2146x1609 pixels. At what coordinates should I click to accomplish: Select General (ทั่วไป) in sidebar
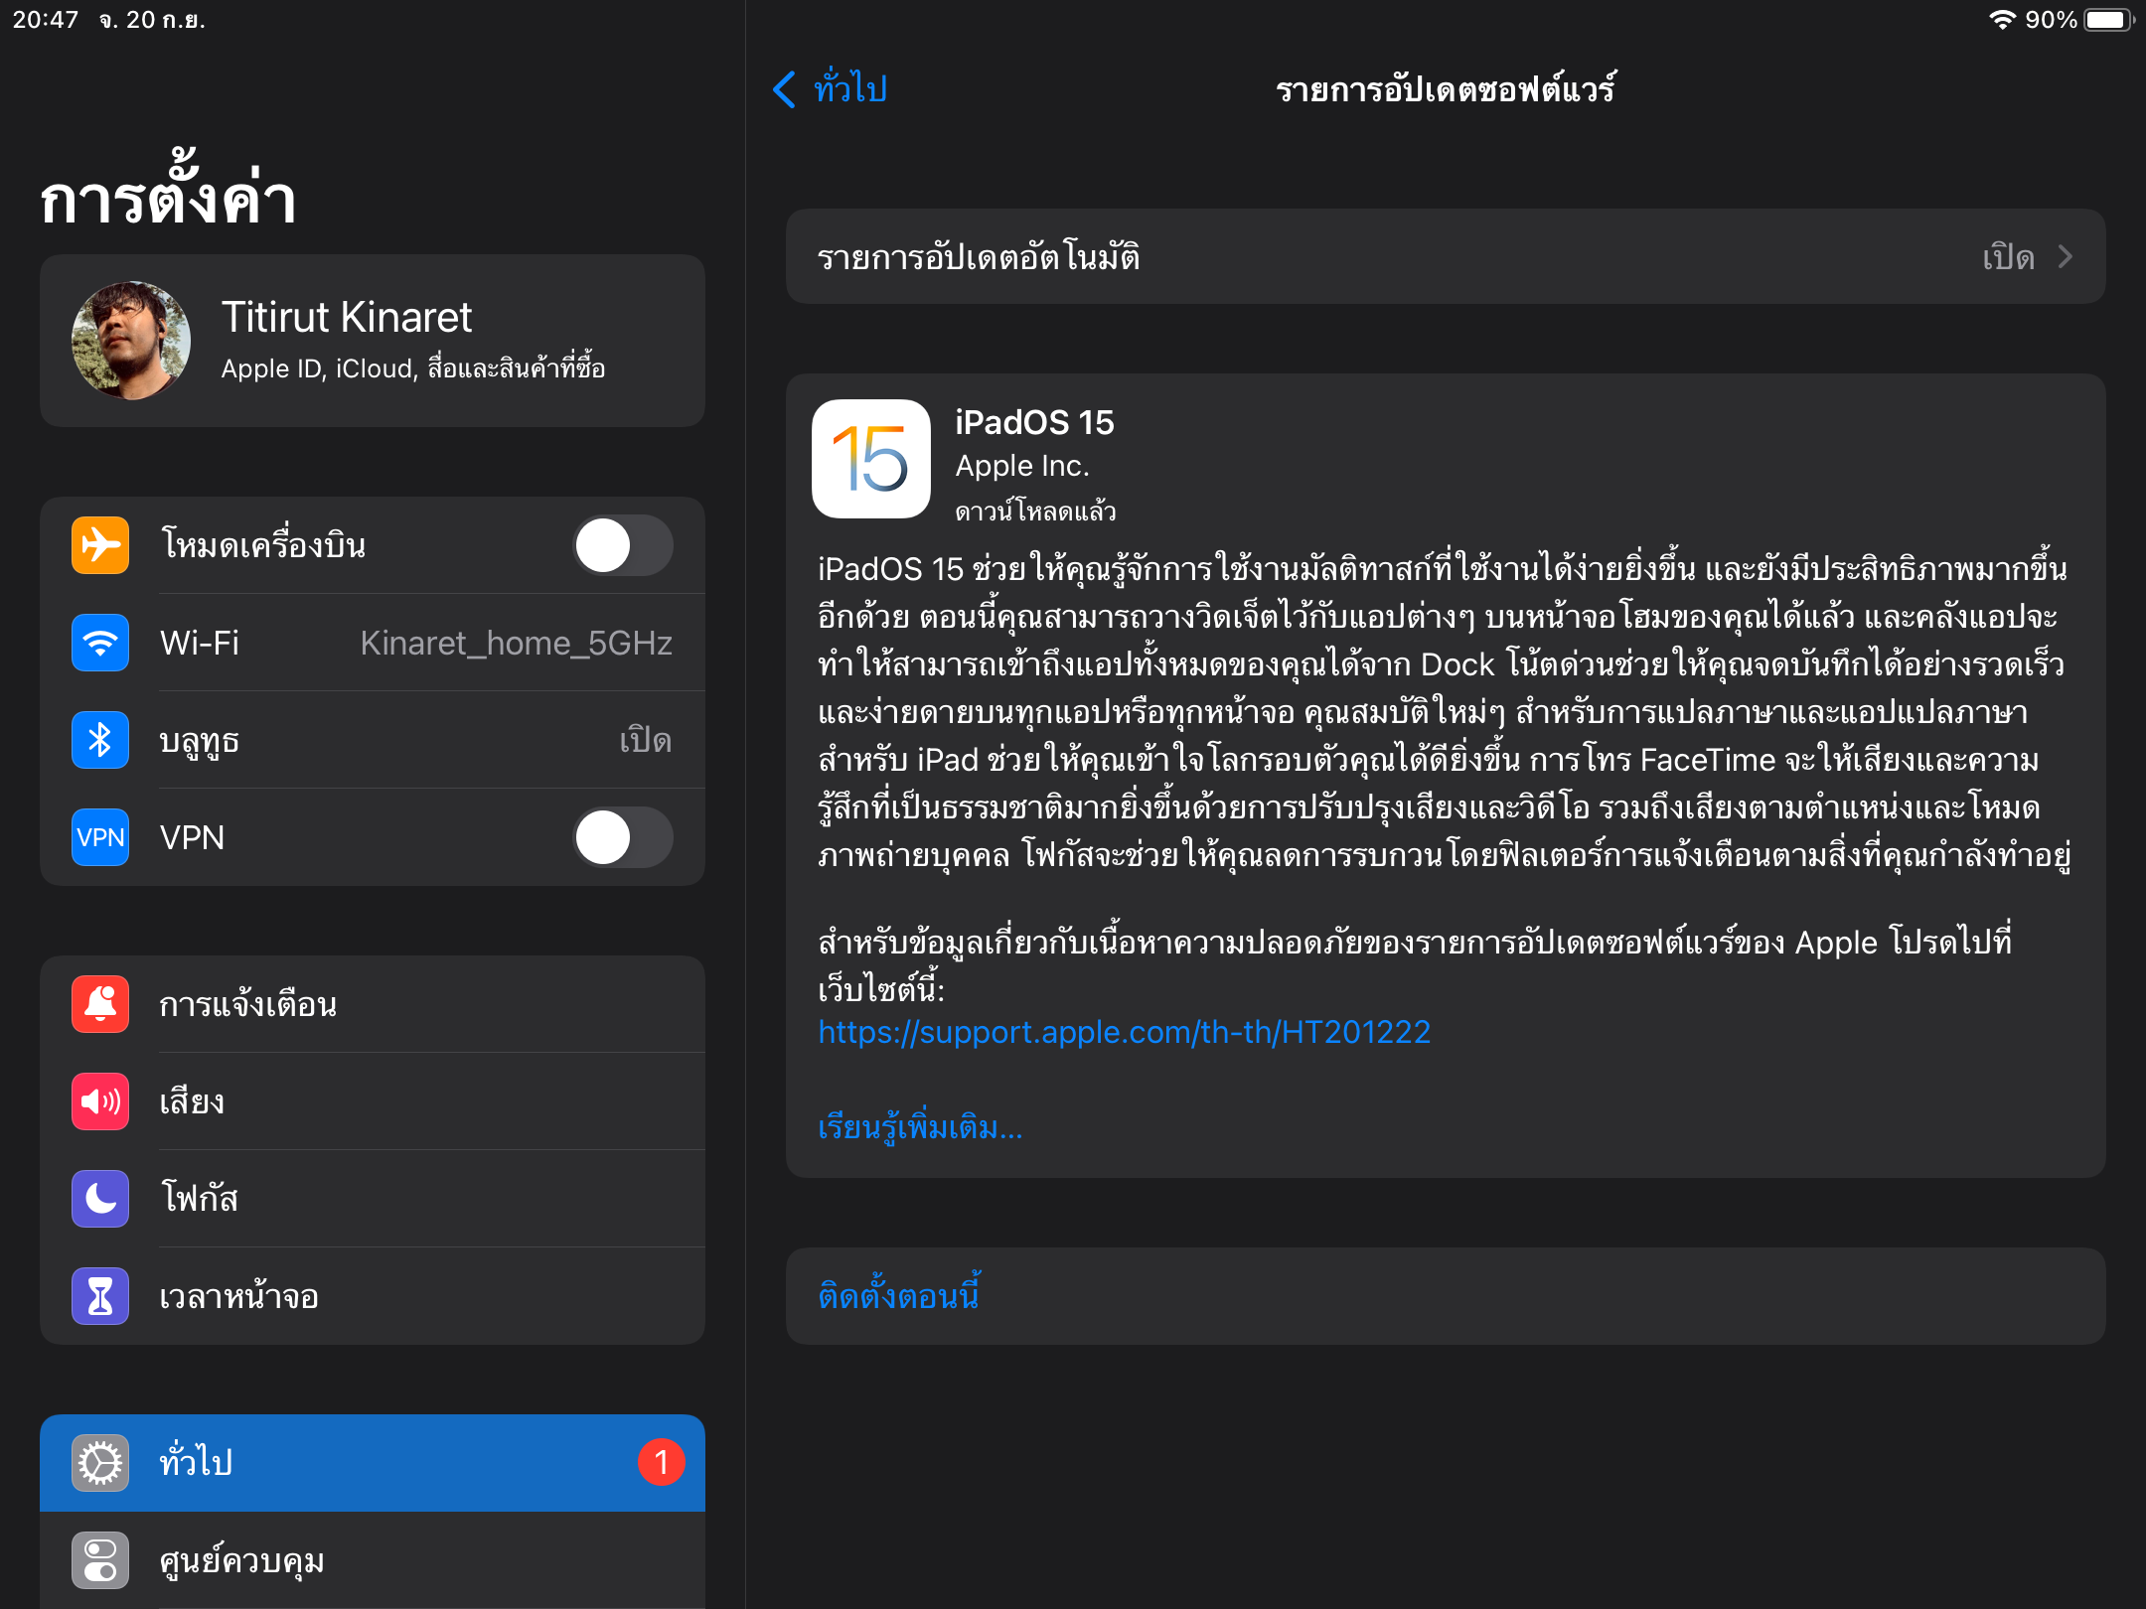coord(373,1463)
